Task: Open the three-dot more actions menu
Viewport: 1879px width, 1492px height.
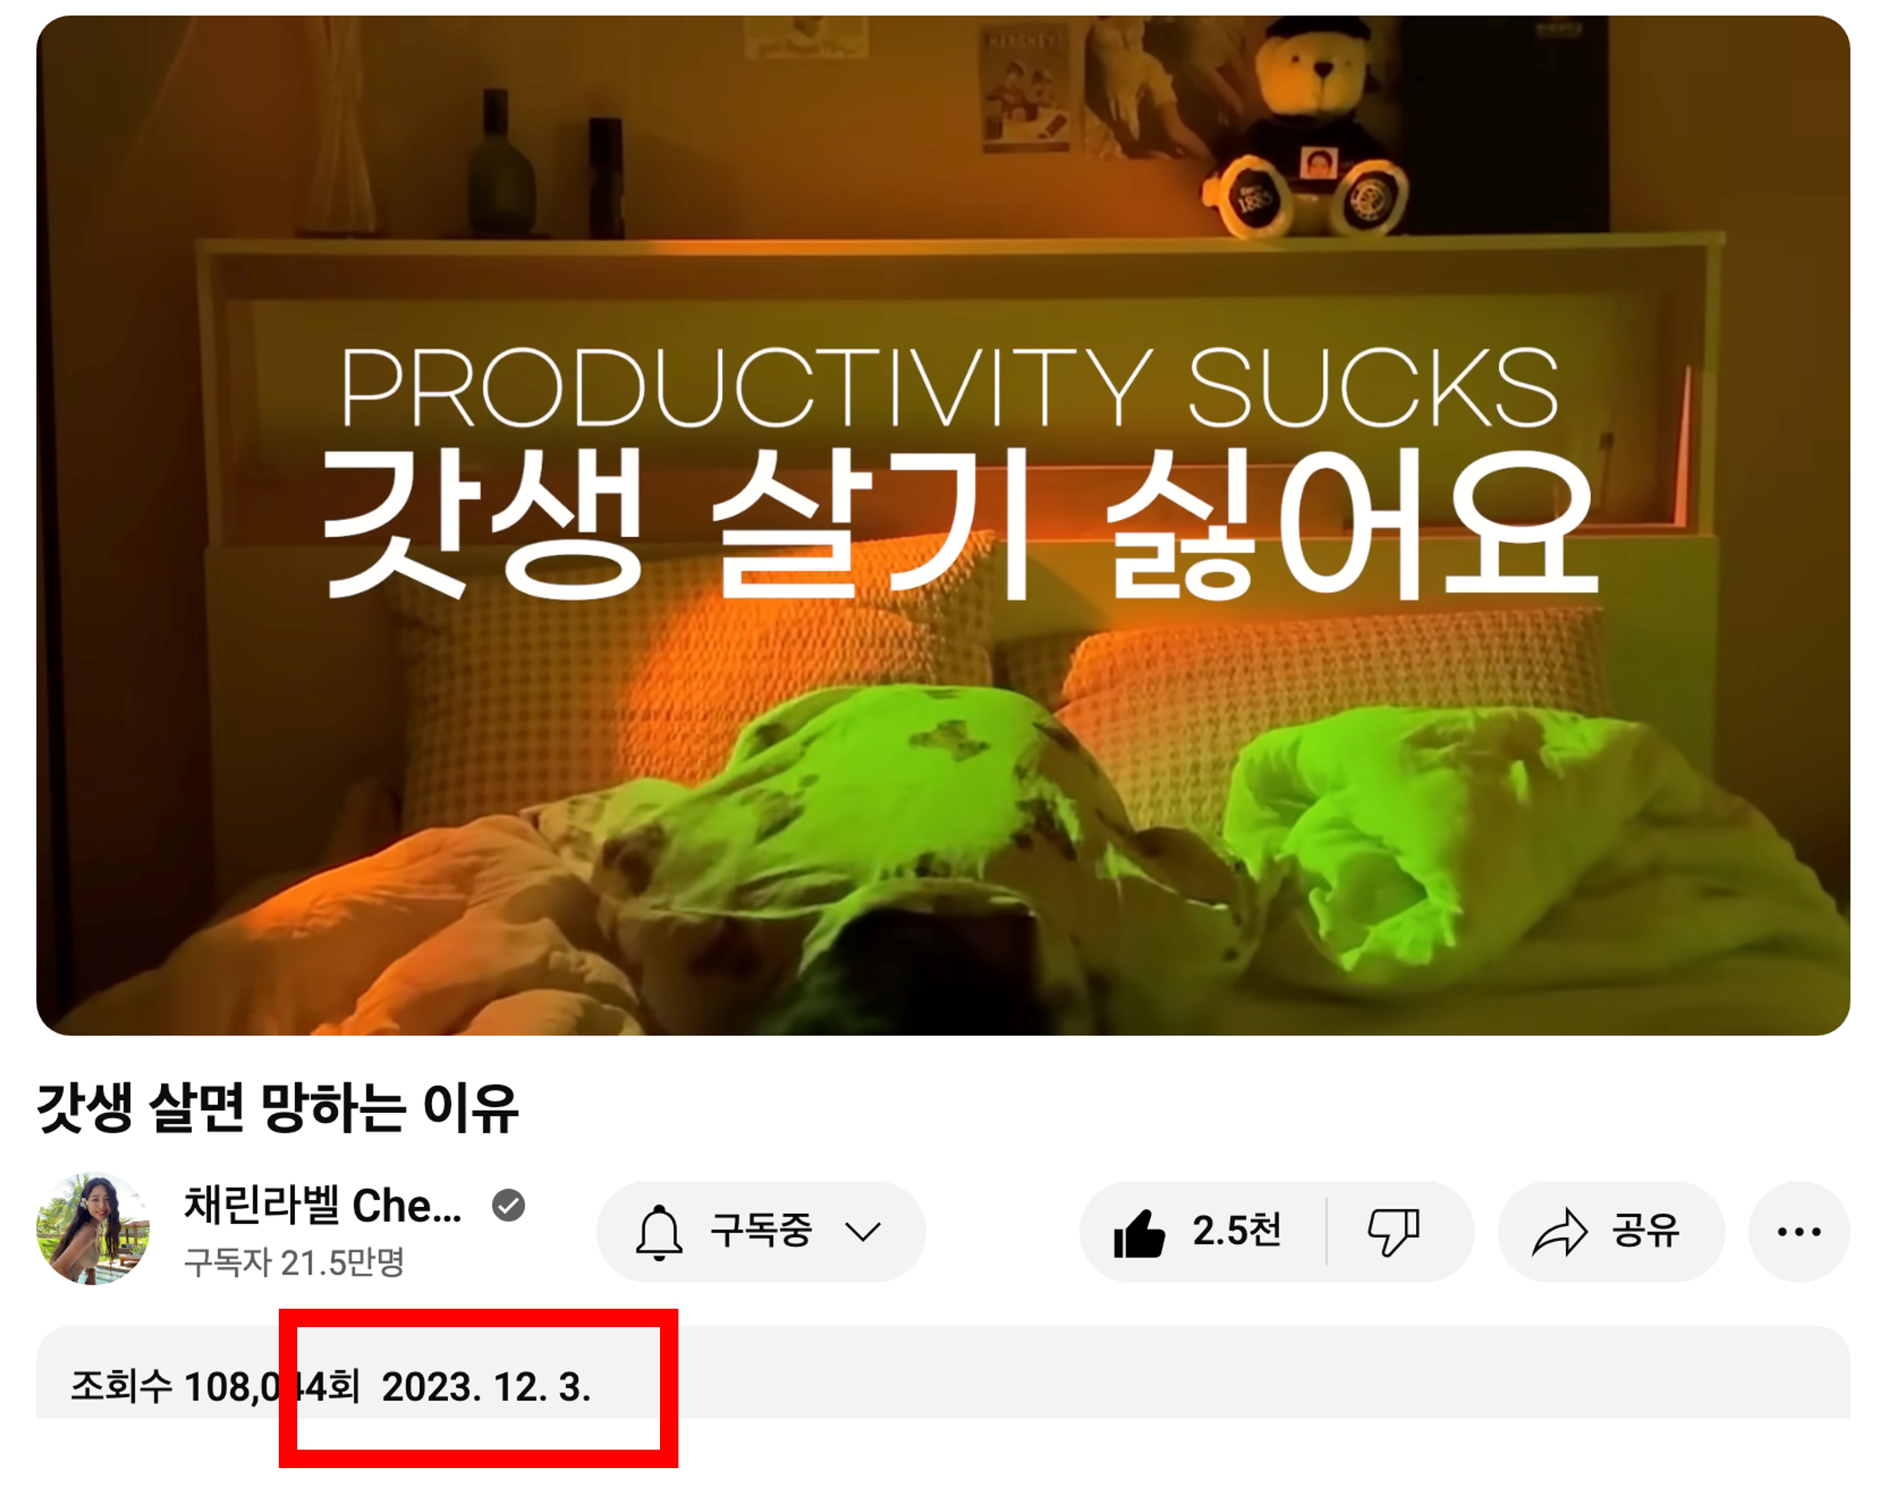Action: point(1799,1232)
